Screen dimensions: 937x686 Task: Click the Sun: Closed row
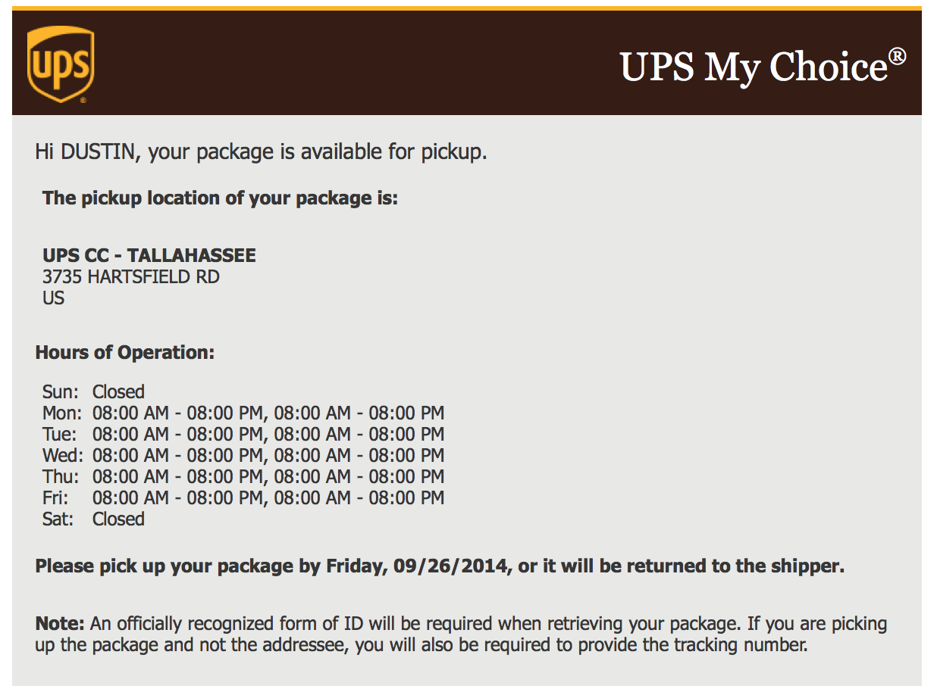point(93,392)
